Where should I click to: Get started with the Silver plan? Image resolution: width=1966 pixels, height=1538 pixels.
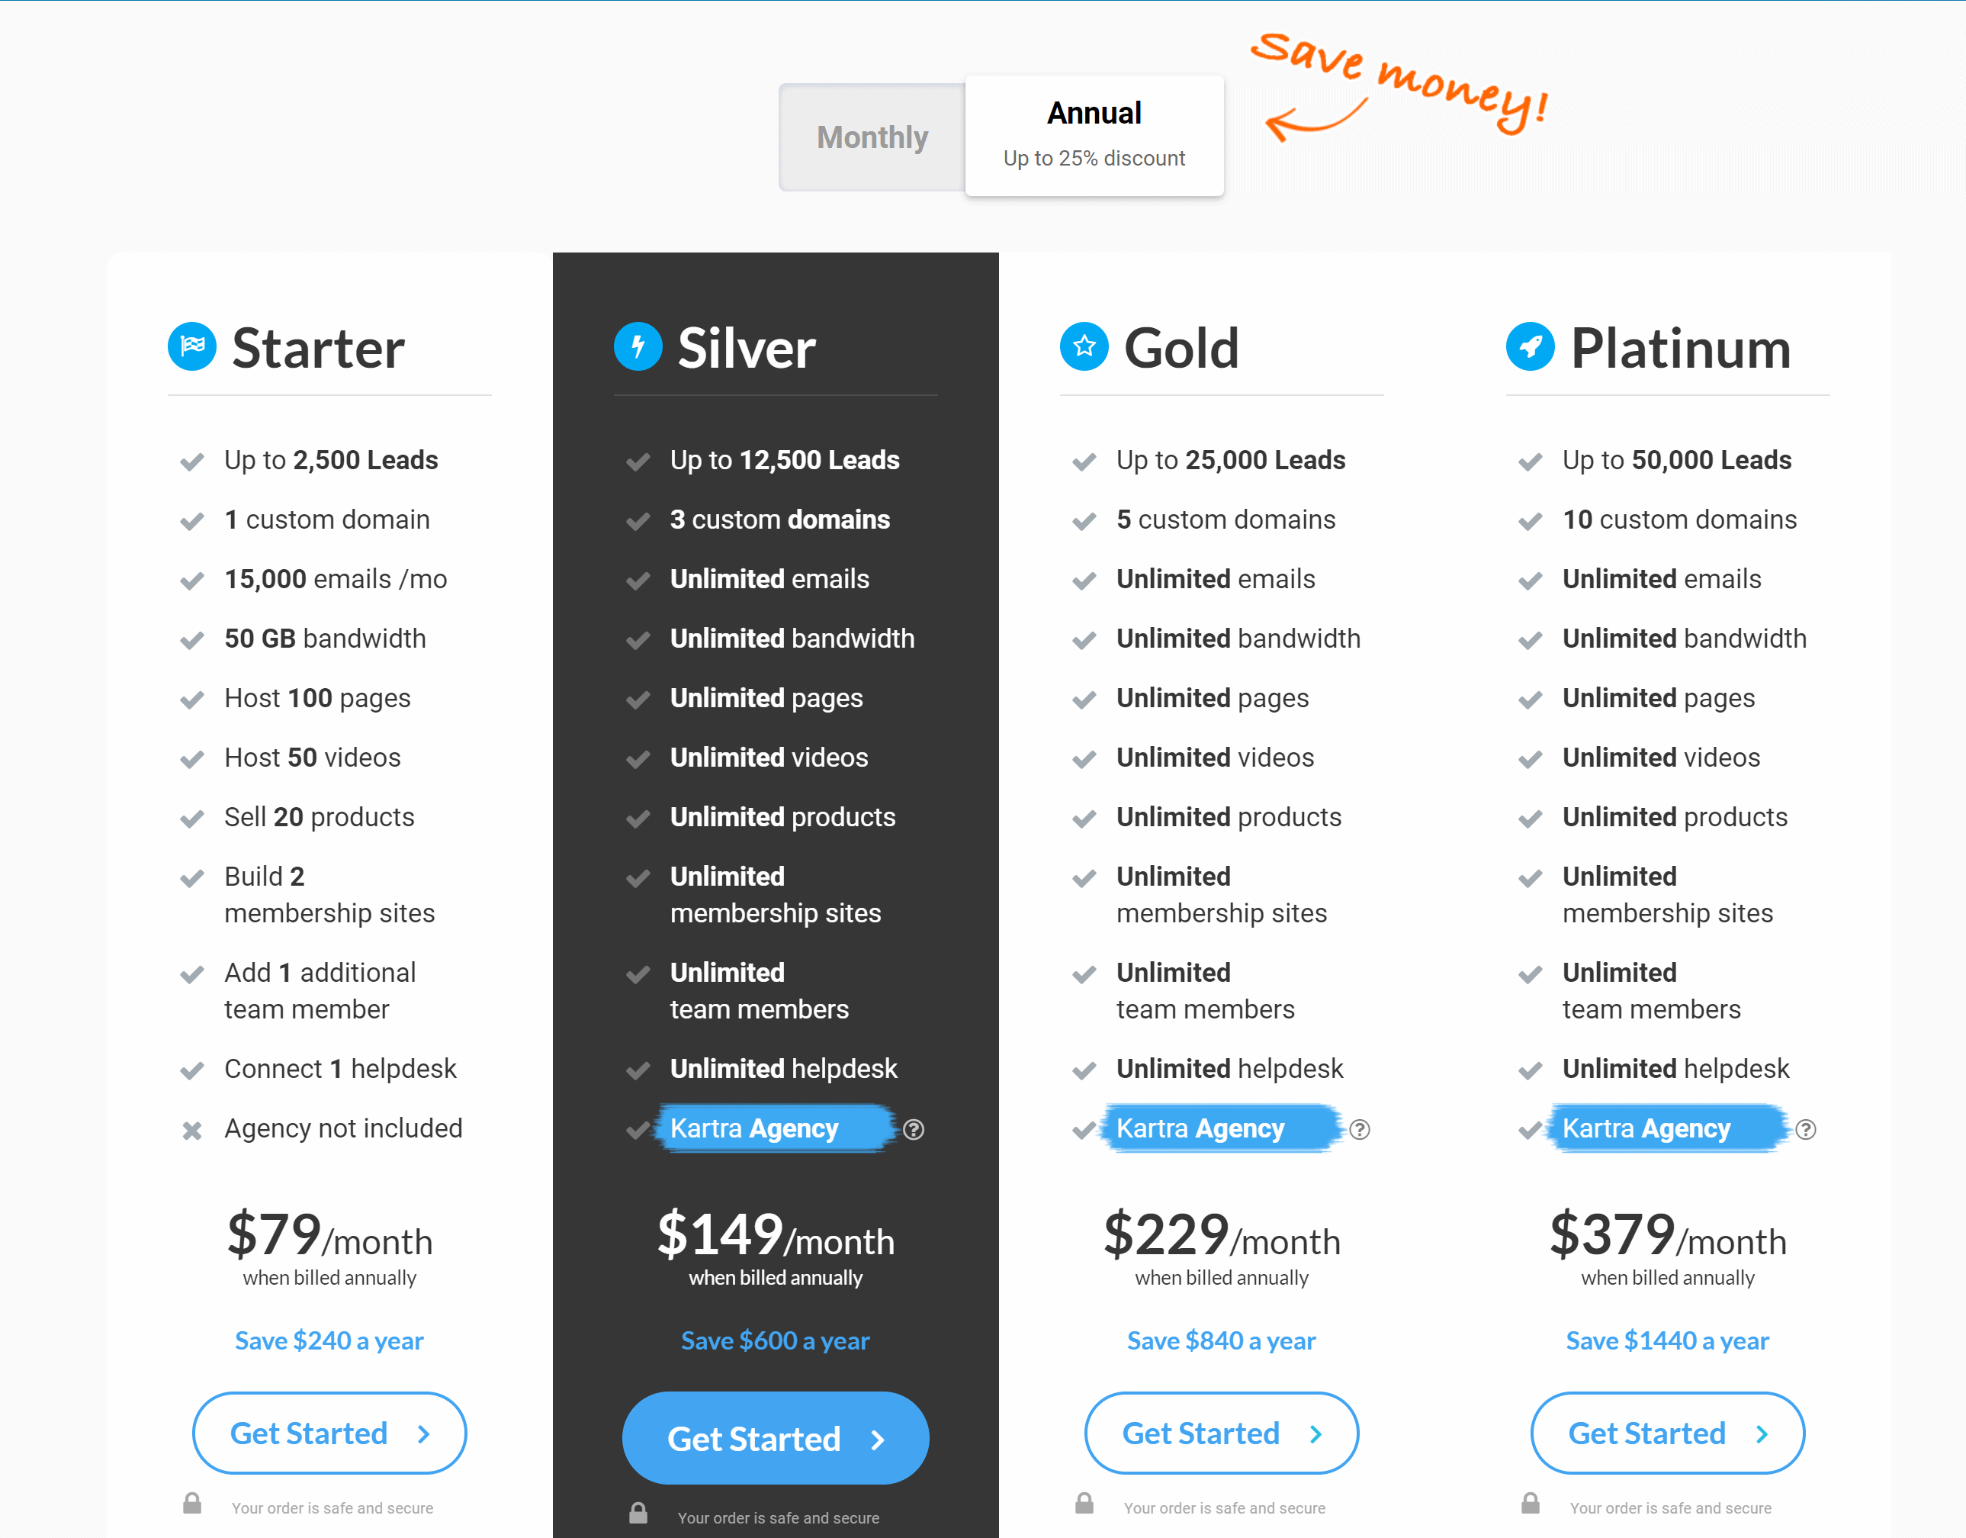(x=776, y=1438)
